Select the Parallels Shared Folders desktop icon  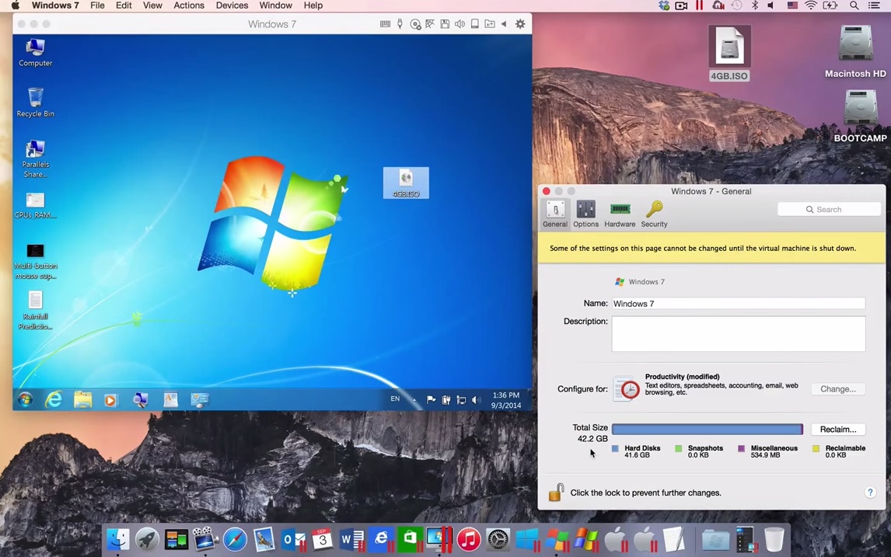pyautogui.click(x=35, y=159)
